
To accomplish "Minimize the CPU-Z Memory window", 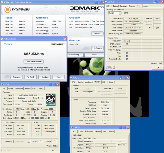I will tap(120, 78).
